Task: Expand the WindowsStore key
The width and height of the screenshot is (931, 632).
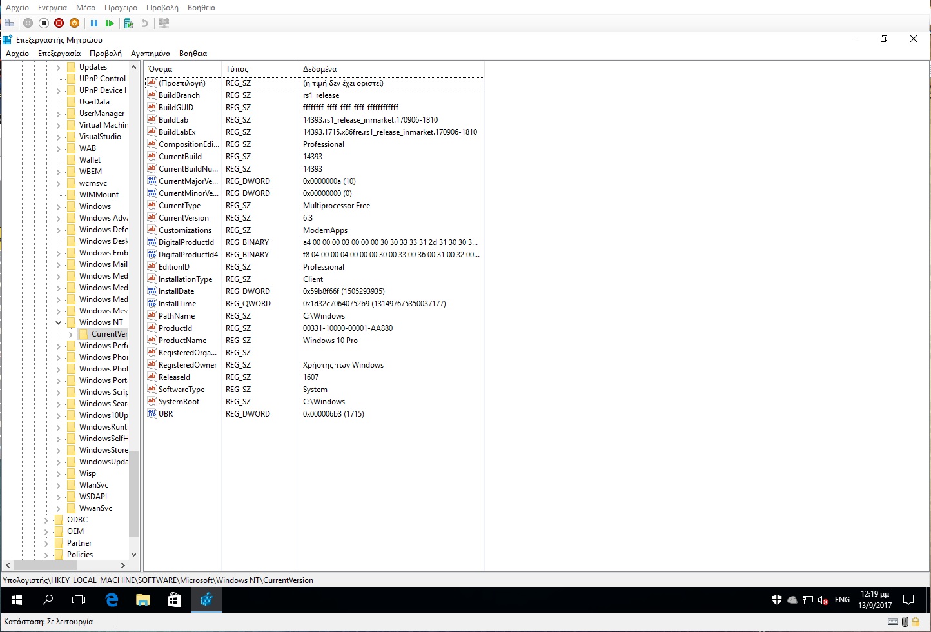Action: click(59, 450)
